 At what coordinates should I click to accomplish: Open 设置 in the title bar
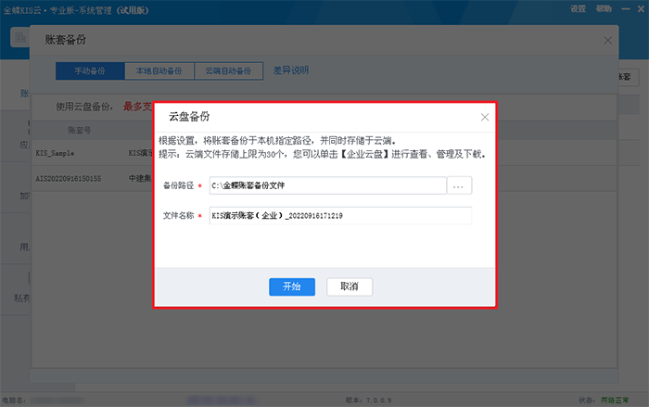[x=579, y=8]
